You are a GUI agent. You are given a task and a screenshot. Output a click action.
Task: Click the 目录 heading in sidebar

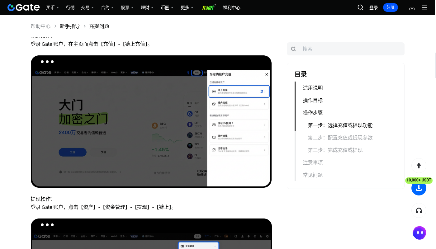tap(301, 74)
